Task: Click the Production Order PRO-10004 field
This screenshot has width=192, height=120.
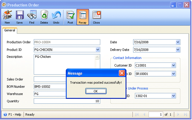Action: click(67, 42)
